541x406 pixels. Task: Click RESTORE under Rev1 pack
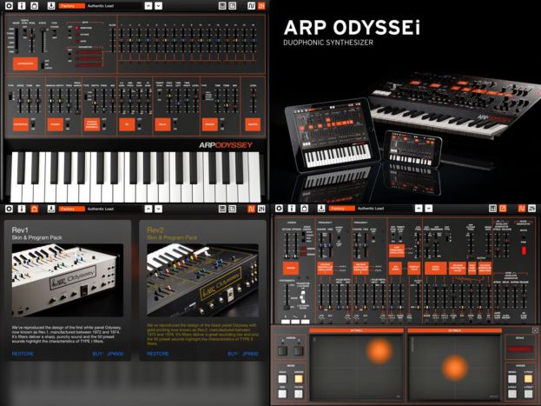click(x=23, y=354)
